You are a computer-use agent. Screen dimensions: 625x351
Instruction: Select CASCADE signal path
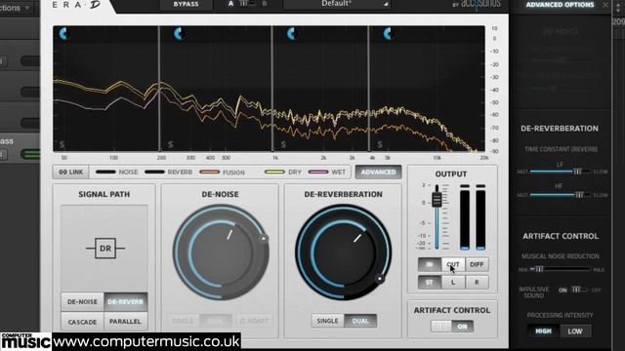point(82,321)
